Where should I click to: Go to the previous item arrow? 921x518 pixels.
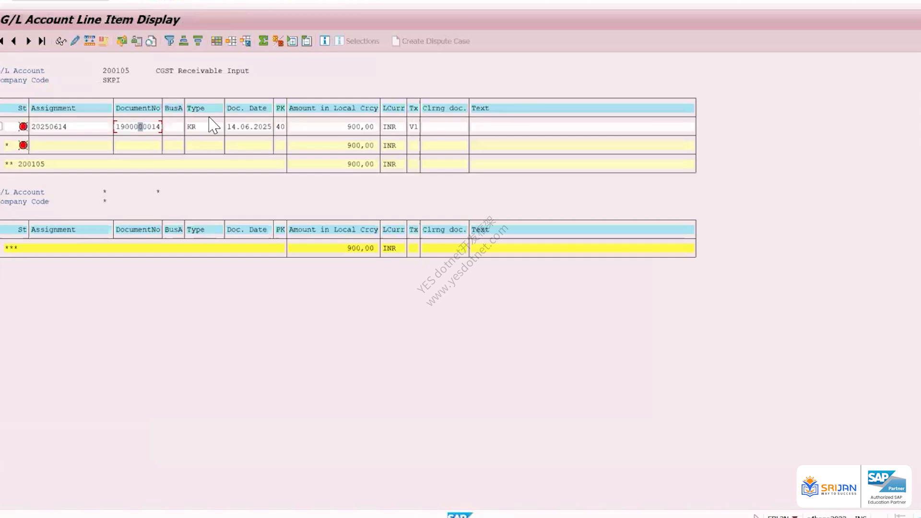coord(14,41)
